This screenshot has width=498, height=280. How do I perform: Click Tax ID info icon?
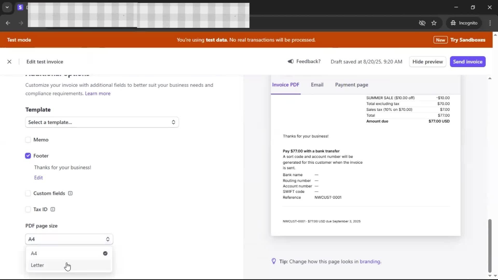[53, 209]
